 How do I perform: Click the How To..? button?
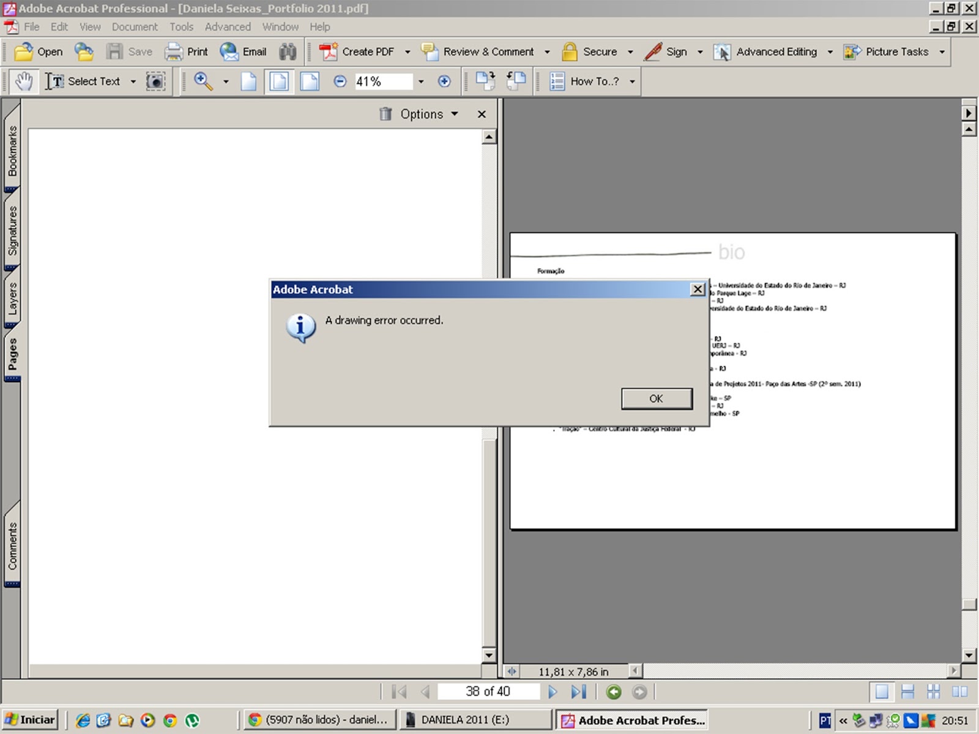[584, 81]
